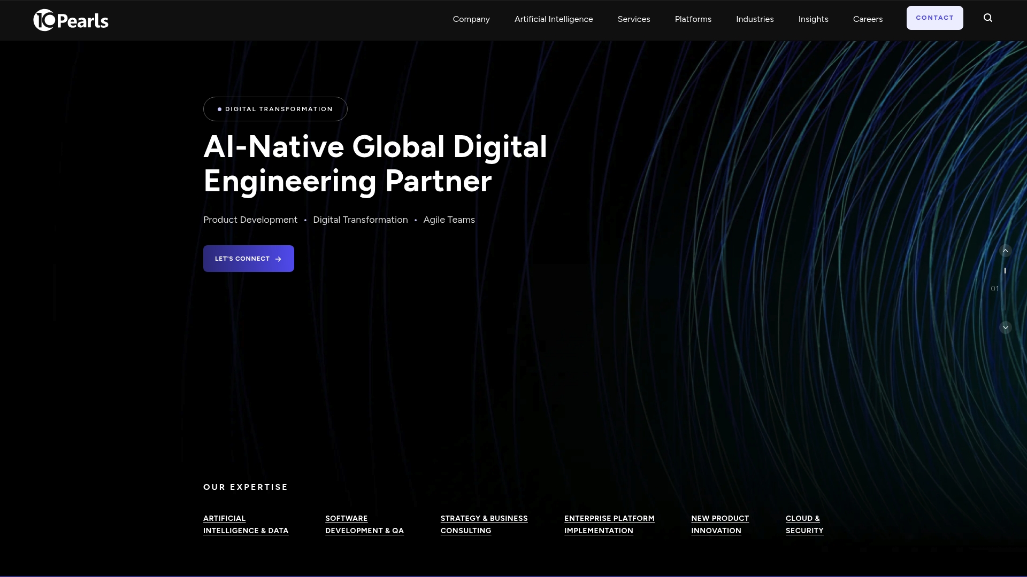Select the slide 01 progress indicator

tap(994, 288)
